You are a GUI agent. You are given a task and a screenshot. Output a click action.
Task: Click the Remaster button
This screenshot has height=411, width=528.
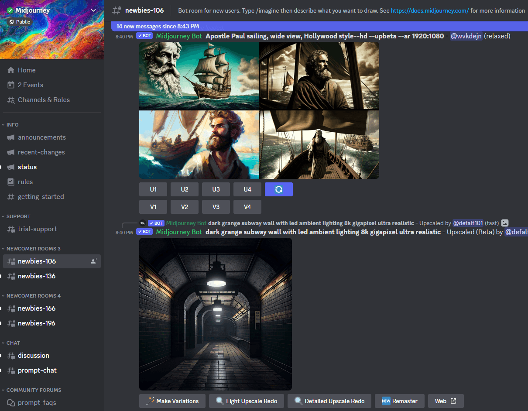pyautogui.click(x=400, y=401)
